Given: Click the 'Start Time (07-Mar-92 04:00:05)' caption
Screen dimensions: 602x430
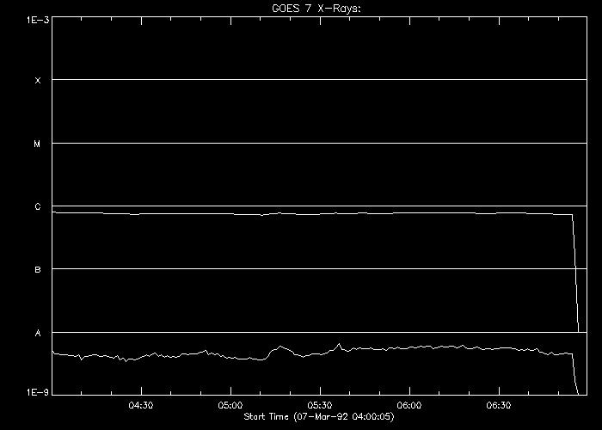Looking at the screenshot, I should [x=319, y=416].
